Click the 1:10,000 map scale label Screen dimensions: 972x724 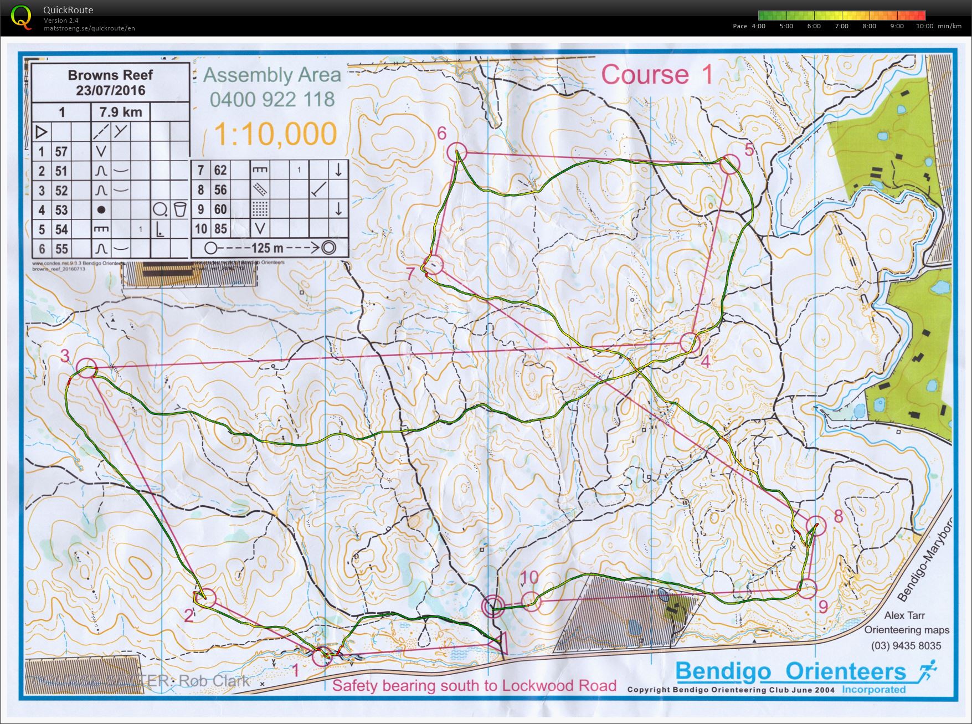coord(275,134)
